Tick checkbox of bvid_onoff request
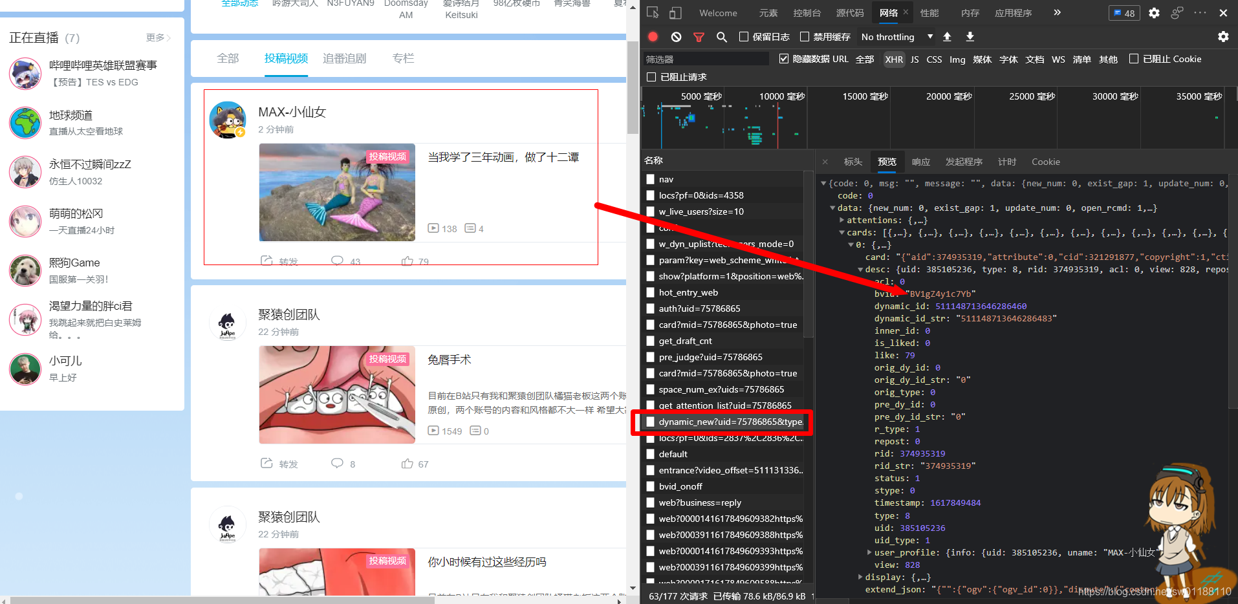Screen dimensions: 1238x604 pos(650,486)
